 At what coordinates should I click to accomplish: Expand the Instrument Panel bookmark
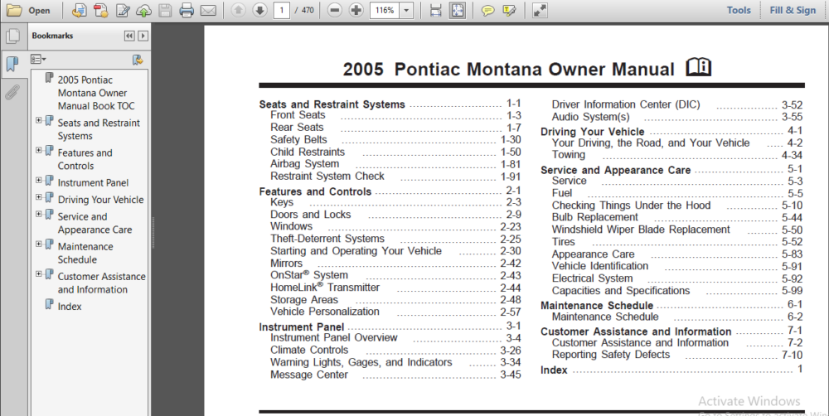(39, 181)
